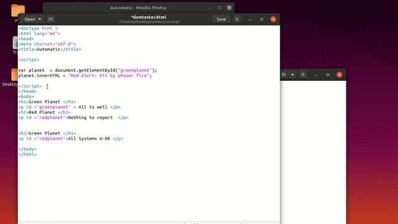398x224 pixels.
Task: Click the closing '</body>' tag
Action: coord(27,149)
